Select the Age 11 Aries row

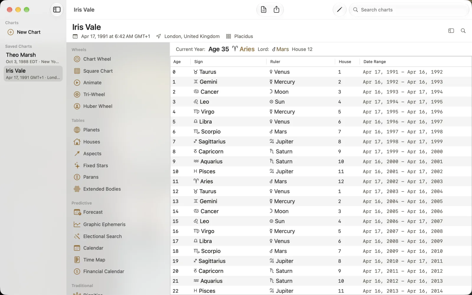[321, 181]
